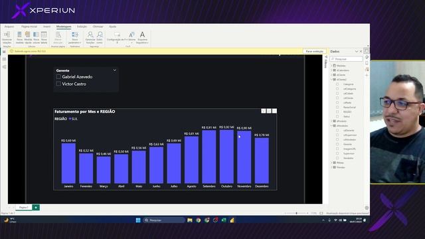Viewport: 425px width, 239px height.
Task: Click the filter icon on chart header
Action: [x=264, y=111]
